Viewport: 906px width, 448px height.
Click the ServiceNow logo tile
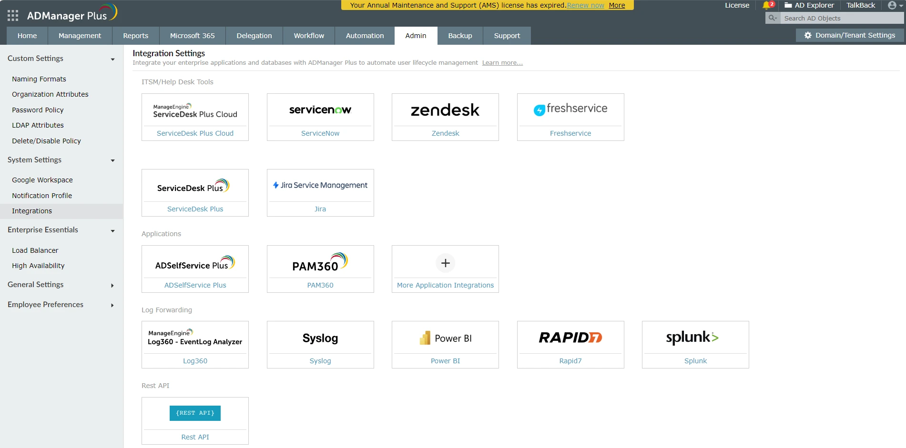(320, 110)
